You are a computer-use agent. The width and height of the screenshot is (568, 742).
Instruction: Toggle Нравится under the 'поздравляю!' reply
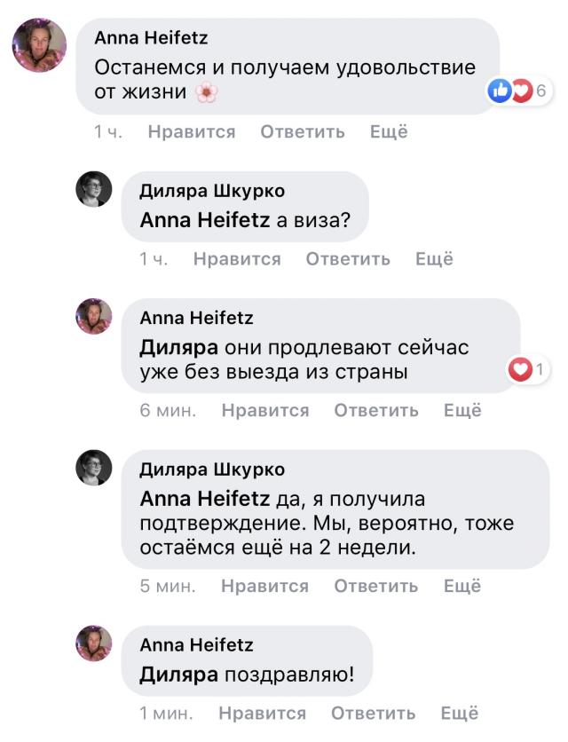(x=262, y=713)
